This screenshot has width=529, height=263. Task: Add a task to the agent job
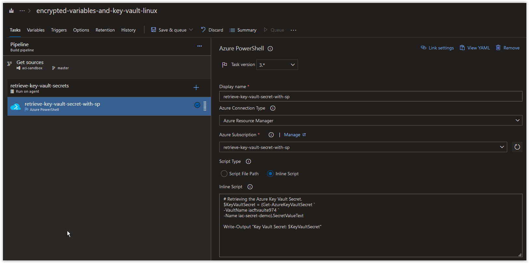[x=196, y=87]
